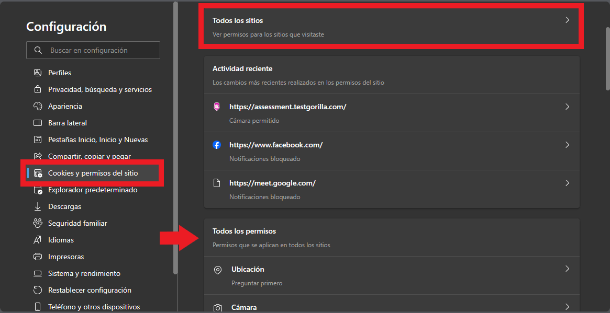This screenshot has height=313, width=610.
Task: Click the Seguridad familiar icon
Action: 38,223
